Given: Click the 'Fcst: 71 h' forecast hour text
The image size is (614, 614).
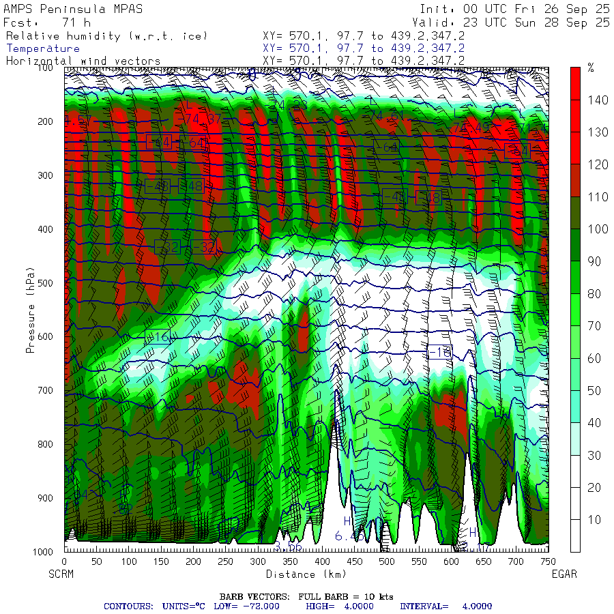Looking at the screenshot, I should coord(47,23).
